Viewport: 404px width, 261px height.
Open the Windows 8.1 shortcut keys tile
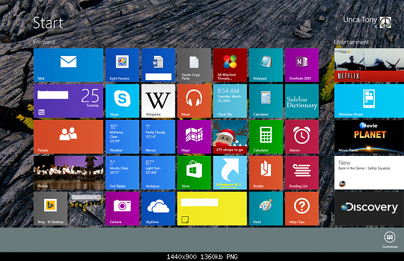click(230, 173)
